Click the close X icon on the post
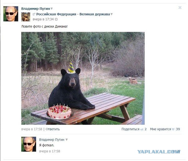 click(180, 8)
